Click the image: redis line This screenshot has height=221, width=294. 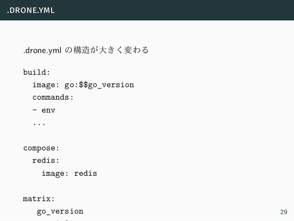coord(70,173)
